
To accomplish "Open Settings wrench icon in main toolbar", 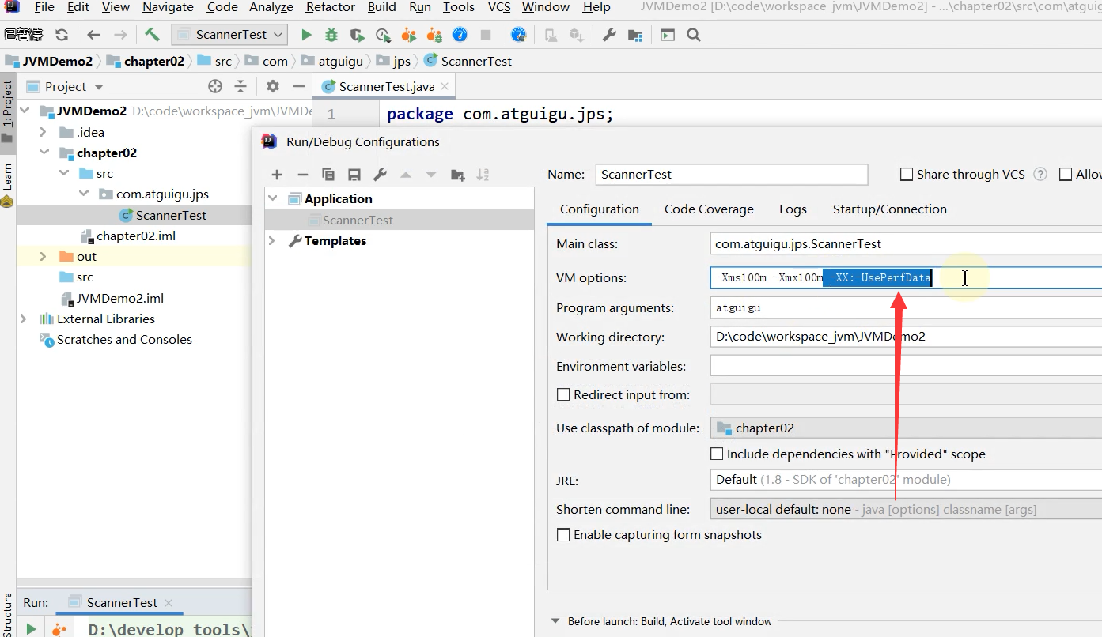I will point(609,35).
